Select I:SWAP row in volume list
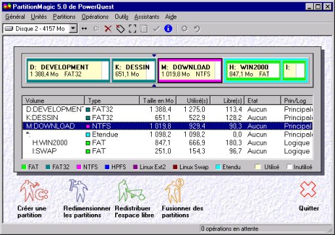This screenshot has width=335, height=235. [167, 151]
